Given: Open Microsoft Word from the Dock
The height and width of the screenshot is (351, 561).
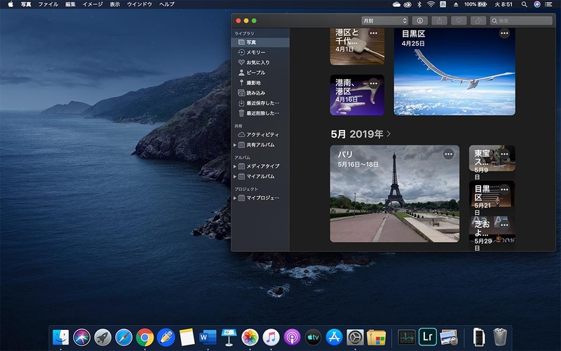Looking at the screenshot, I should tap(208, 337).
